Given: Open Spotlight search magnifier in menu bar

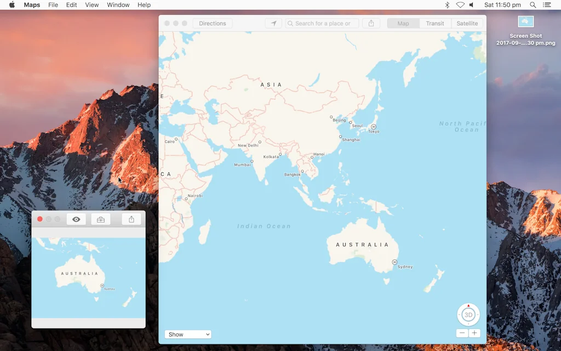Looking at the screenshot, I should [x=533, y=5].
